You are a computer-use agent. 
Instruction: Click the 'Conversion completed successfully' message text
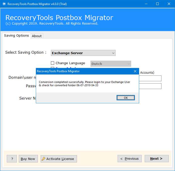tap(84, 83)
